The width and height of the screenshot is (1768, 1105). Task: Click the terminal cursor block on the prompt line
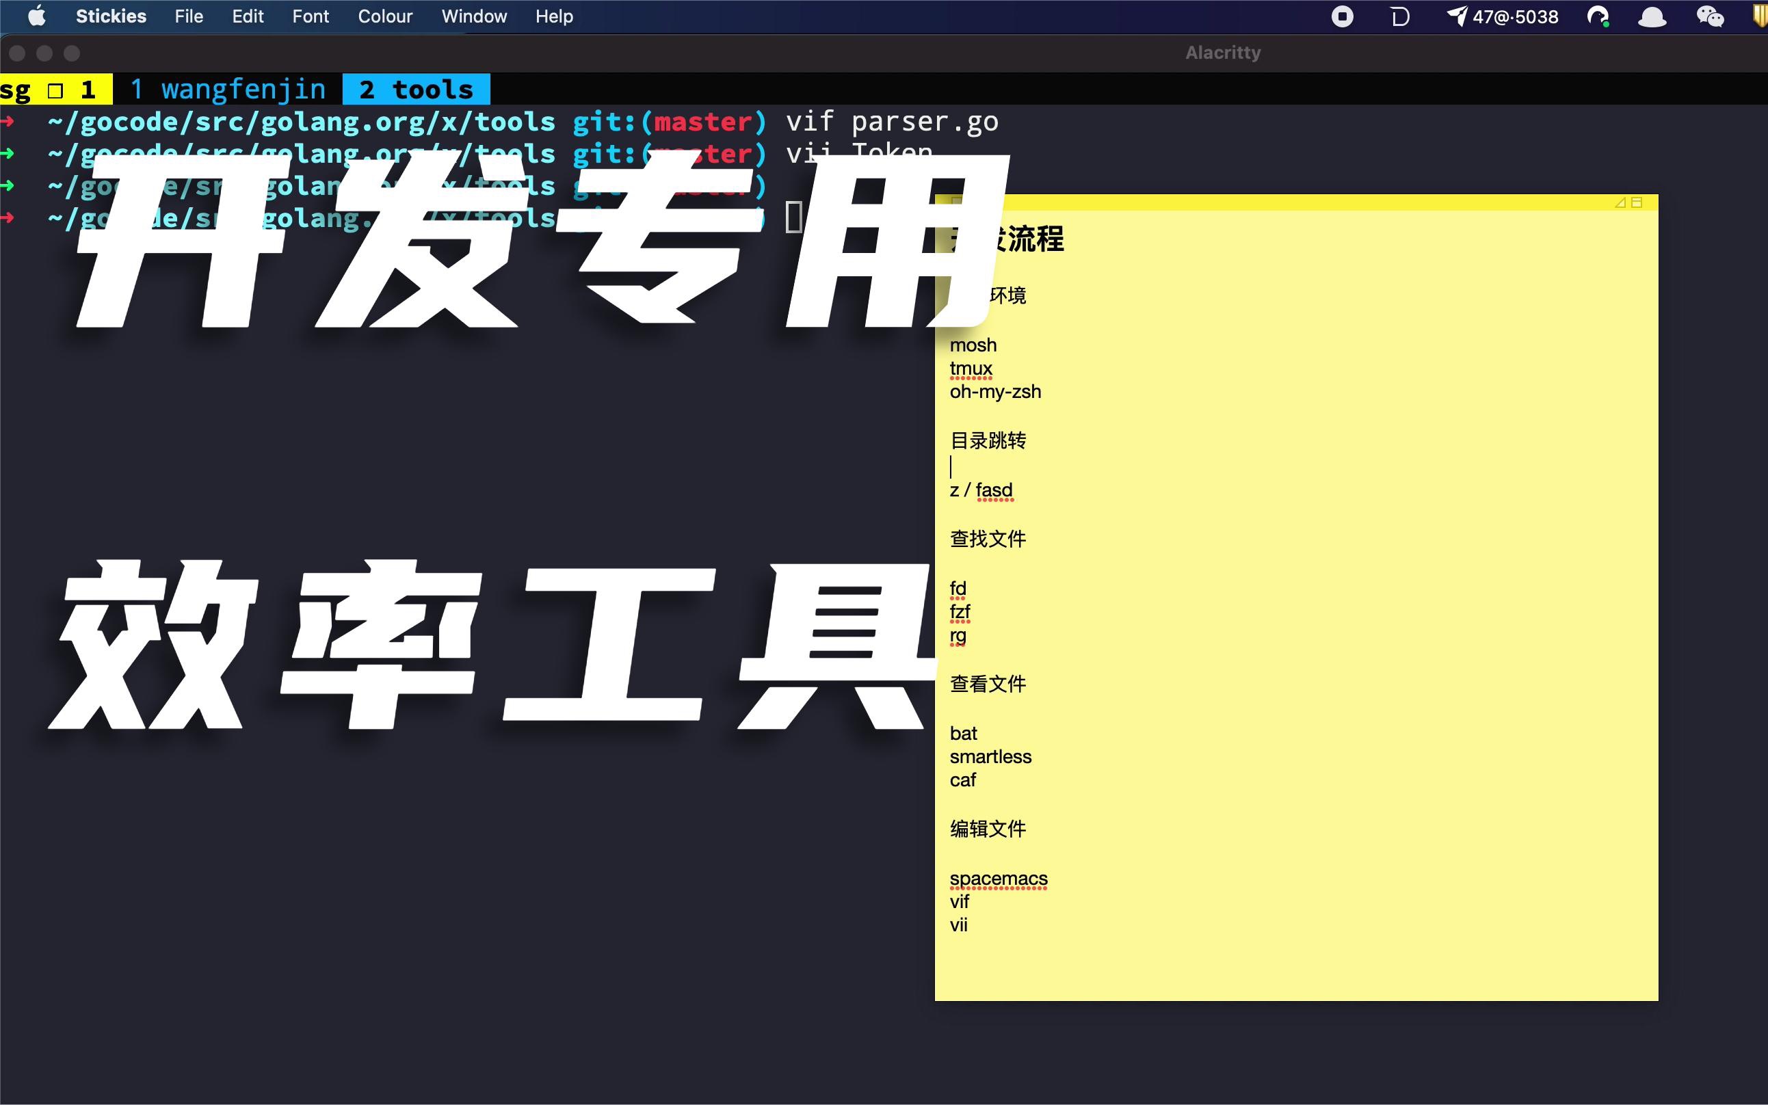tap(794, 217)
